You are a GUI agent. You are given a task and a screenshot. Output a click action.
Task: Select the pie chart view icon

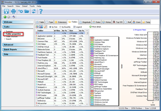click(38, 27)
